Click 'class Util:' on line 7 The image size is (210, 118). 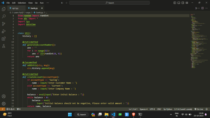(24, 33)
